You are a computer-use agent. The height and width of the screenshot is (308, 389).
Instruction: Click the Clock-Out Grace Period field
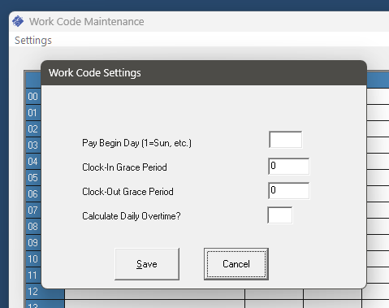[x=289, y=191]
